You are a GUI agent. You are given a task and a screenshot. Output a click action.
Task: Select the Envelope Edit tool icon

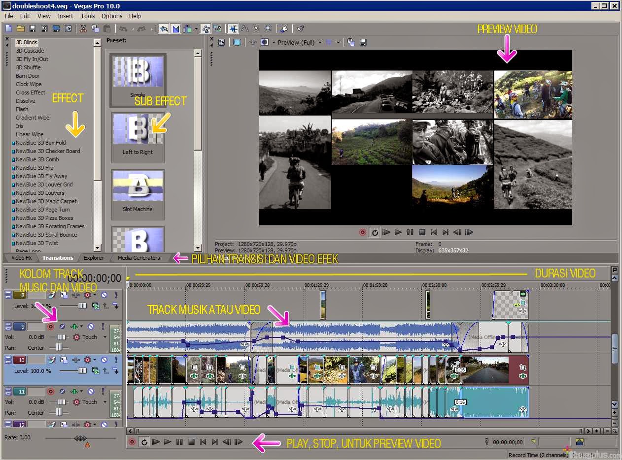[245, 29]
